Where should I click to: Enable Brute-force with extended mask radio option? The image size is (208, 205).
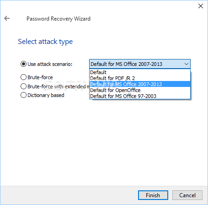coord(23,86)
